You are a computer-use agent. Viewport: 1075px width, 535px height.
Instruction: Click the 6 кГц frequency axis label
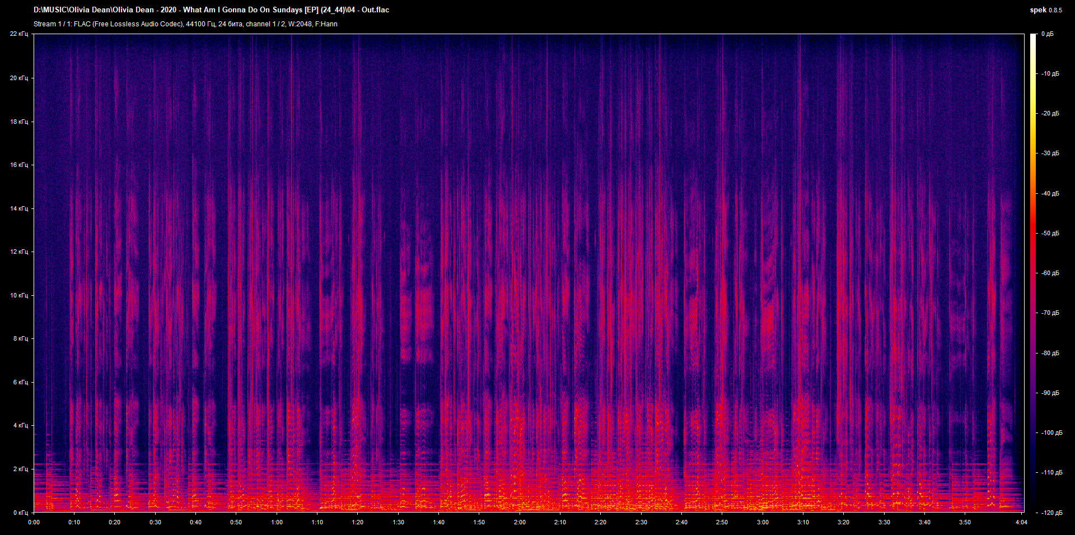(x=20, y=382)
